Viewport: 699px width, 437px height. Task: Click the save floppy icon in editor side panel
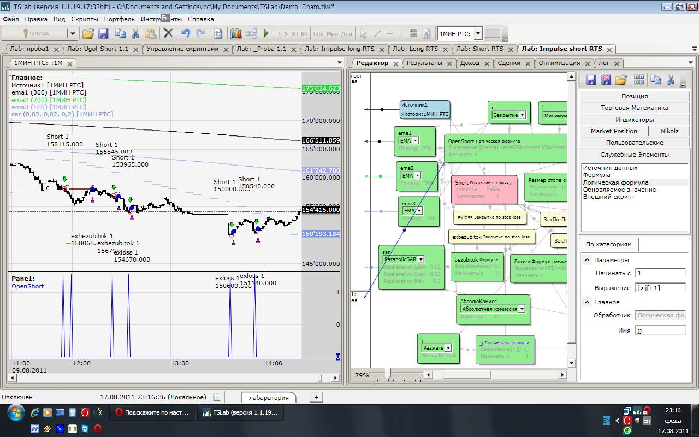tap(590, 80)
